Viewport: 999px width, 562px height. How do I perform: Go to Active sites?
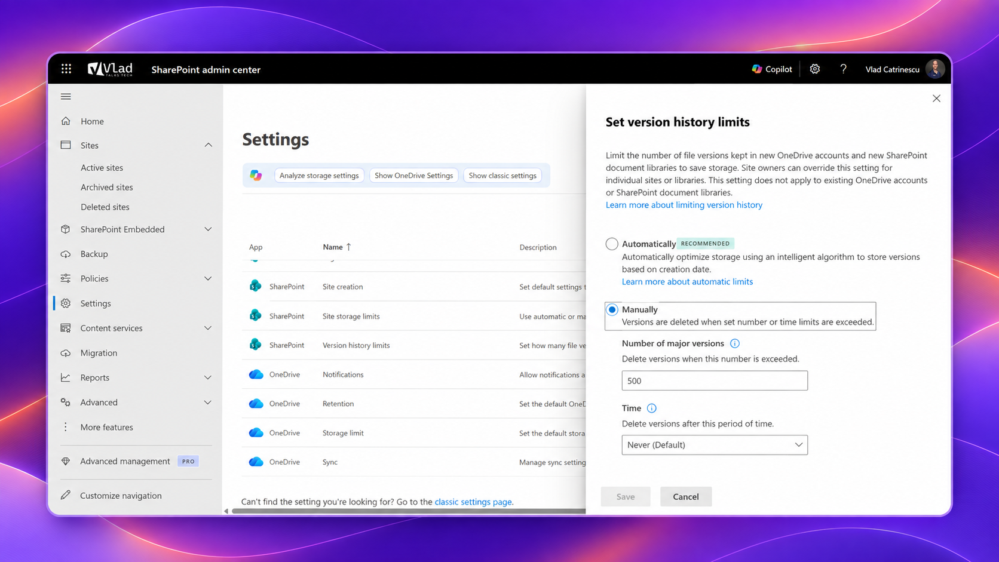point(102,168)
